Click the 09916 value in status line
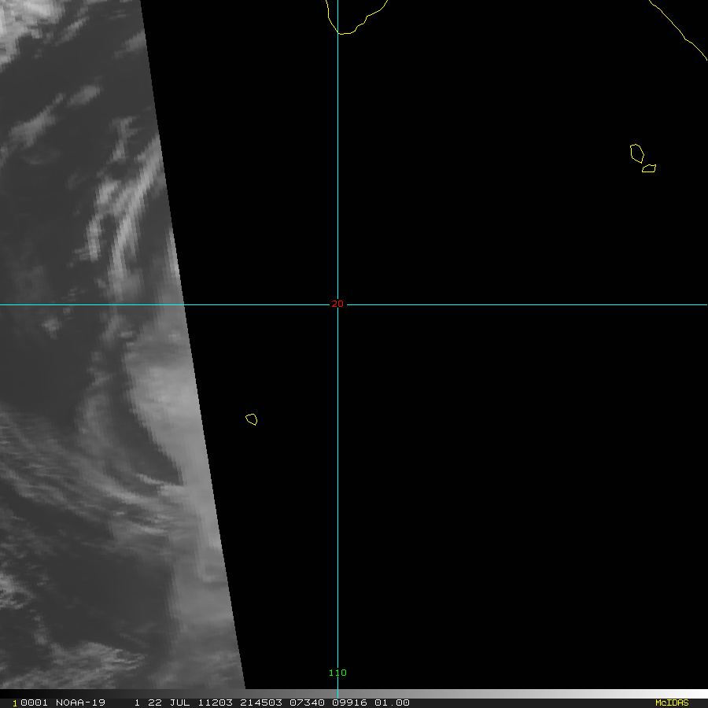708x708 pixels. [x=349, y=702]
